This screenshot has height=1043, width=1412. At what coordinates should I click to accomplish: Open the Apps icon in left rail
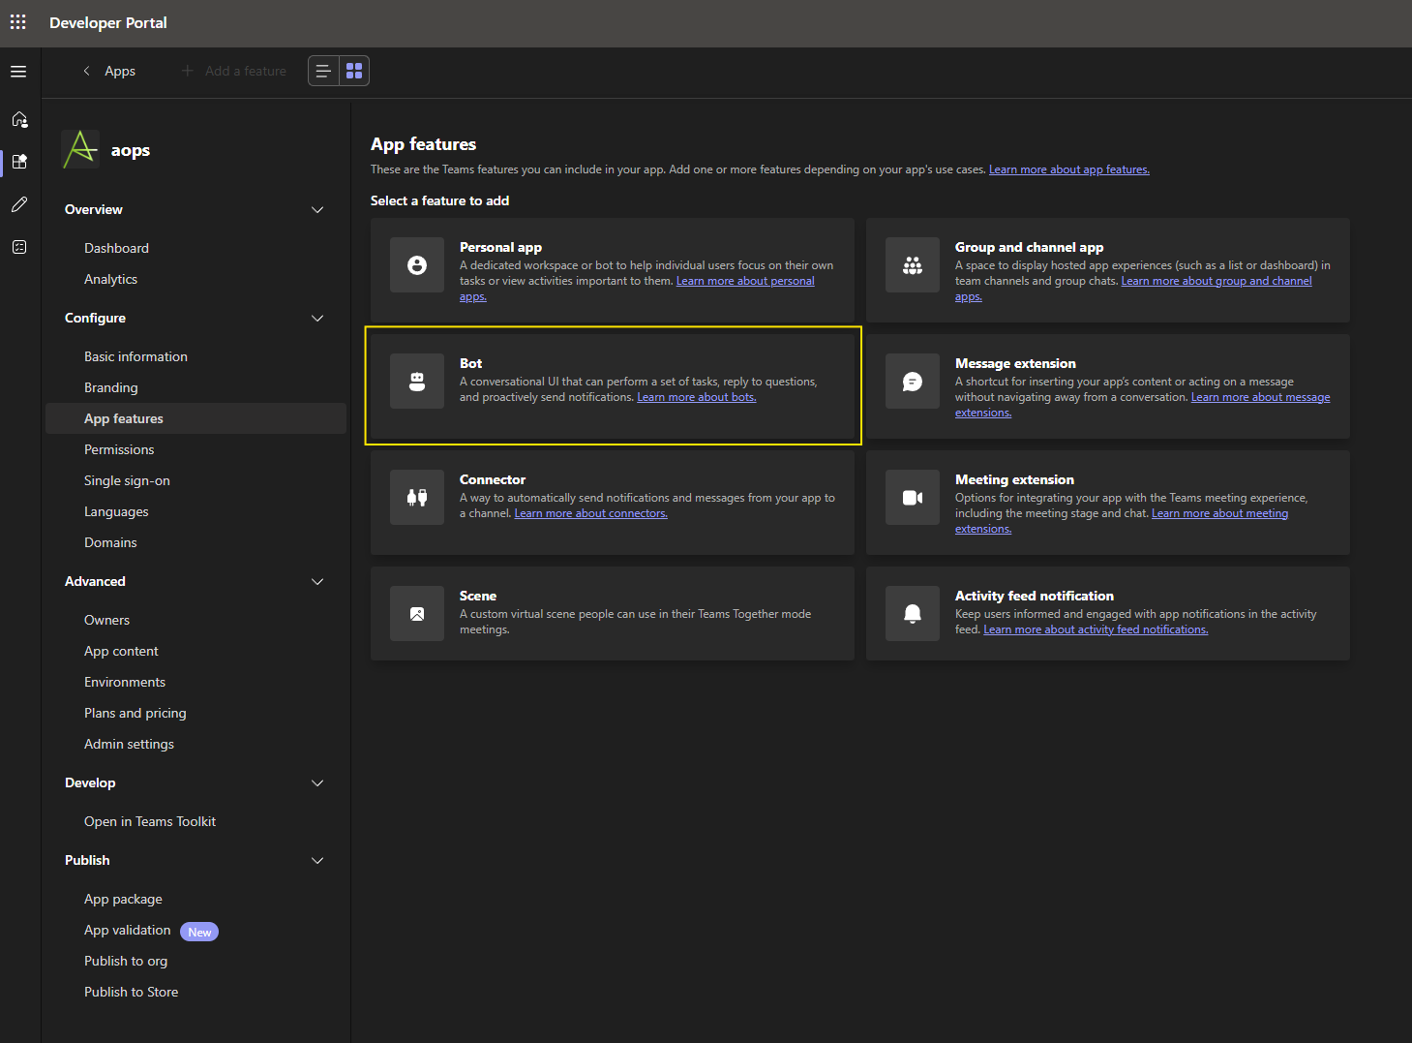(x=19, y=162)
